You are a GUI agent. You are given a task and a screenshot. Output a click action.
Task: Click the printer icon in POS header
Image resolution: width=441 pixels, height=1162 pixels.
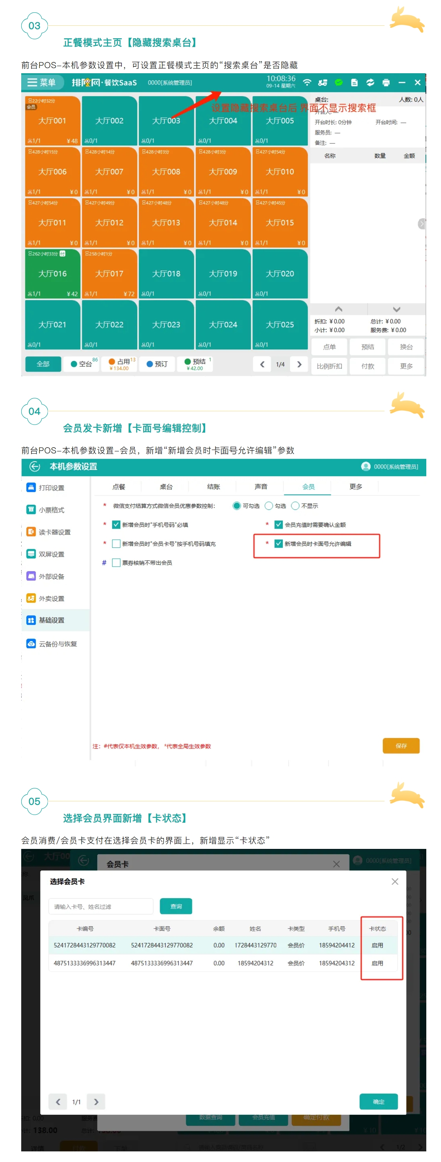pyautogui.click(x=386, y=82)
